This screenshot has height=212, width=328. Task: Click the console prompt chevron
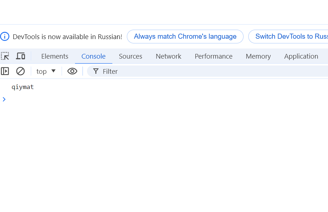[4, 99]
